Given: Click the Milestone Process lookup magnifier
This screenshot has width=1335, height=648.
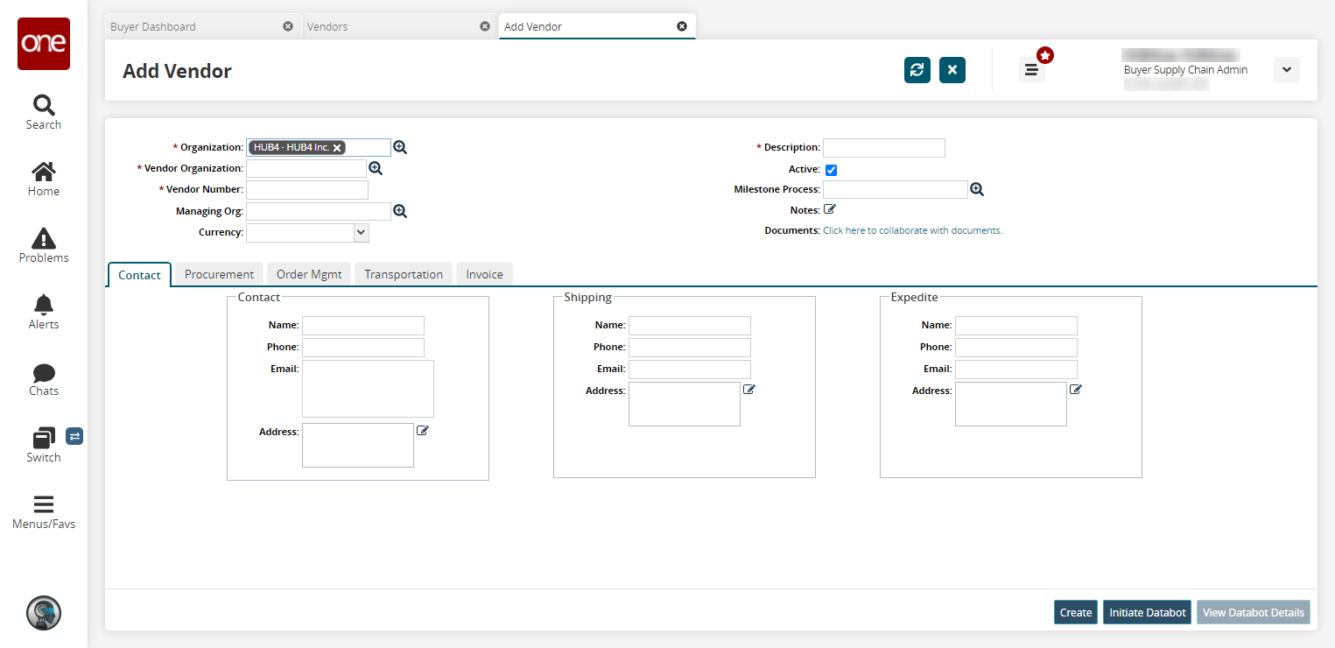Looking at the screenshot, I should click(x=977, y=189).
